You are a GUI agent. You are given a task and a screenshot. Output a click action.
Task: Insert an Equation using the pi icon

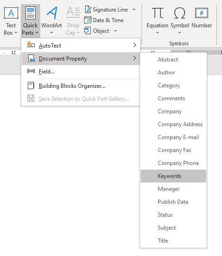[157, 13]
